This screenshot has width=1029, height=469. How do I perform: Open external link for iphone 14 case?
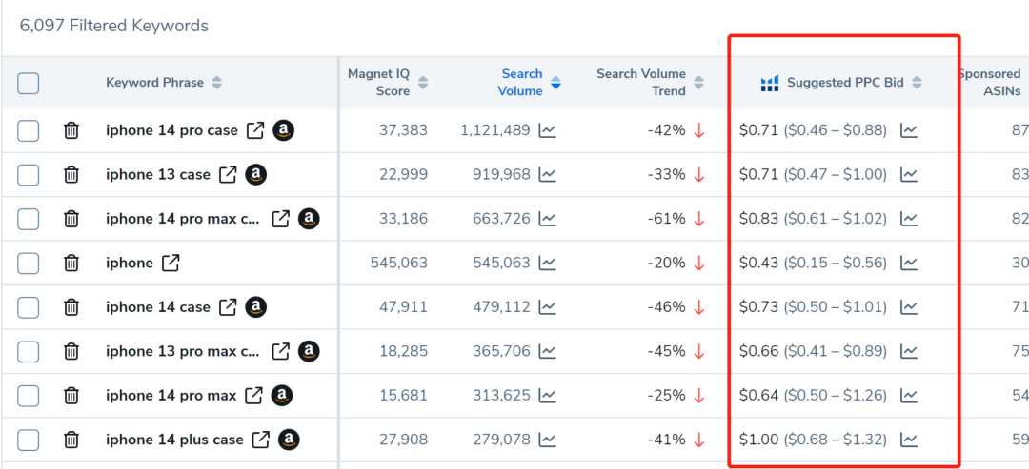[x=228, y=306]
